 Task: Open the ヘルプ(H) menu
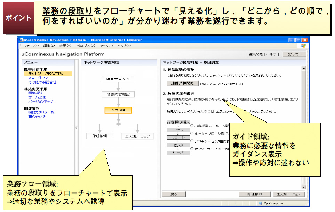tap(124, 46)
